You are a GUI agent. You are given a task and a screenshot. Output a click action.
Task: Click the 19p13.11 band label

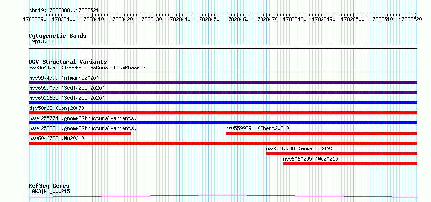coord(40,41)
